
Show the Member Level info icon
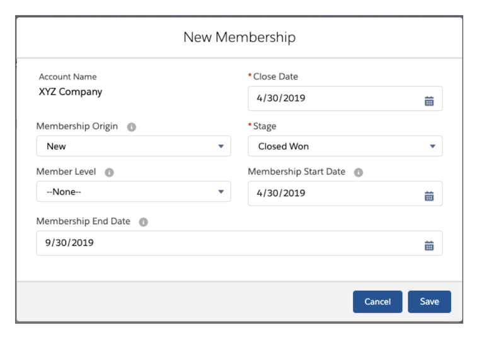pyautogui.click(x=109, y=172)
